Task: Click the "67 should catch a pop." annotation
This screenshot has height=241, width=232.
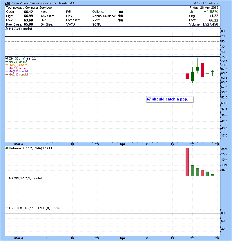Action: click(x=170, y=99)
